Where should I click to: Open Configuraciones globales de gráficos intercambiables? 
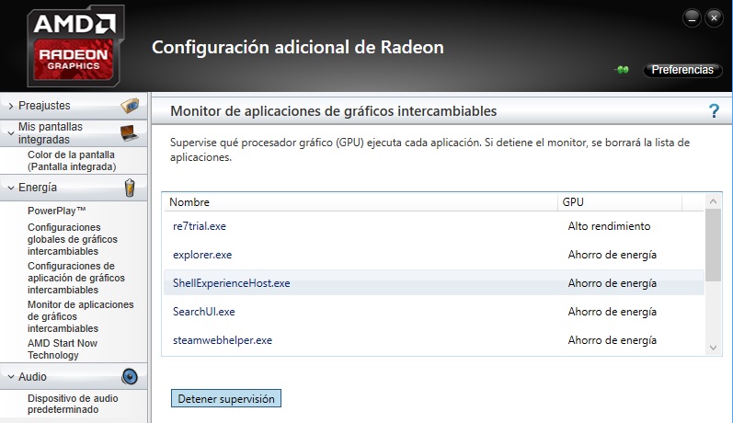pos(73,239)
